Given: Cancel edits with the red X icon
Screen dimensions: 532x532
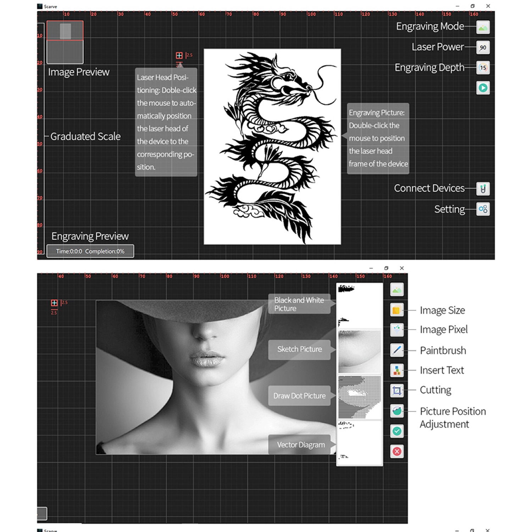Looking at the screenshot, I should (x=397, y=451).
